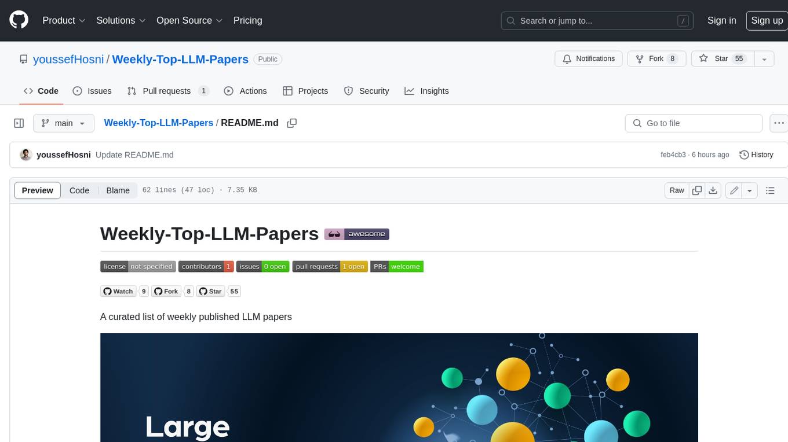
Task: Switch to the Issues tab
Action: (x=92, y=91)
